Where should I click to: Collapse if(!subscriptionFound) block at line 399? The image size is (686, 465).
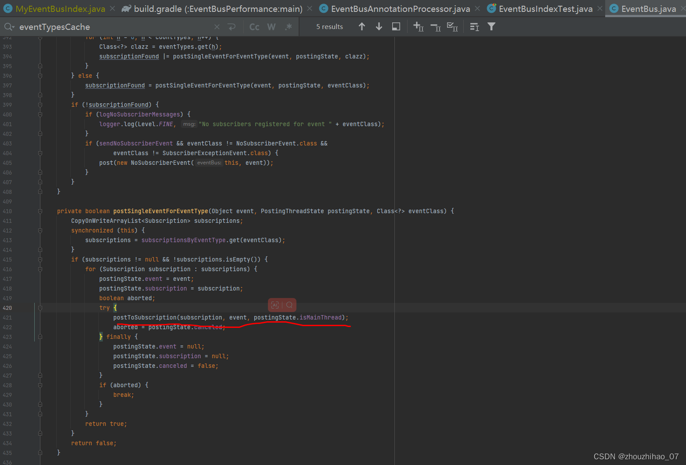40,105
